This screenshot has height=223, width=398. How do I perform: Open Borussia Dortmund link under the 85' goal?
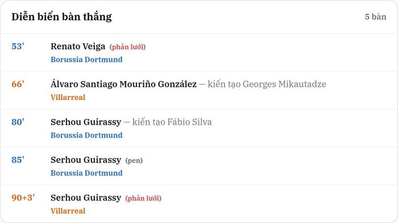86,173
